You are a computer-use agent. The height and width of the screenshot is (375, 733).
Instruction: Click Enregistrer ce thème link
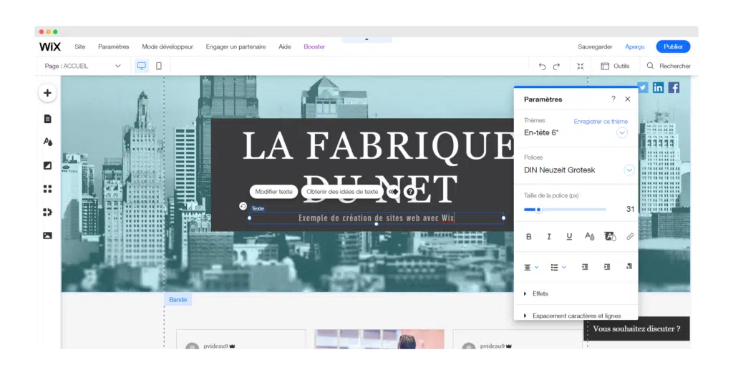(601, 122)
